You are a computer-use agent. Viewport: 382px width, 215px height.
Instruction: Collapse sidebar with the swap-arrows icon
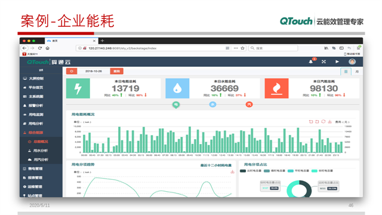point(41,70)
